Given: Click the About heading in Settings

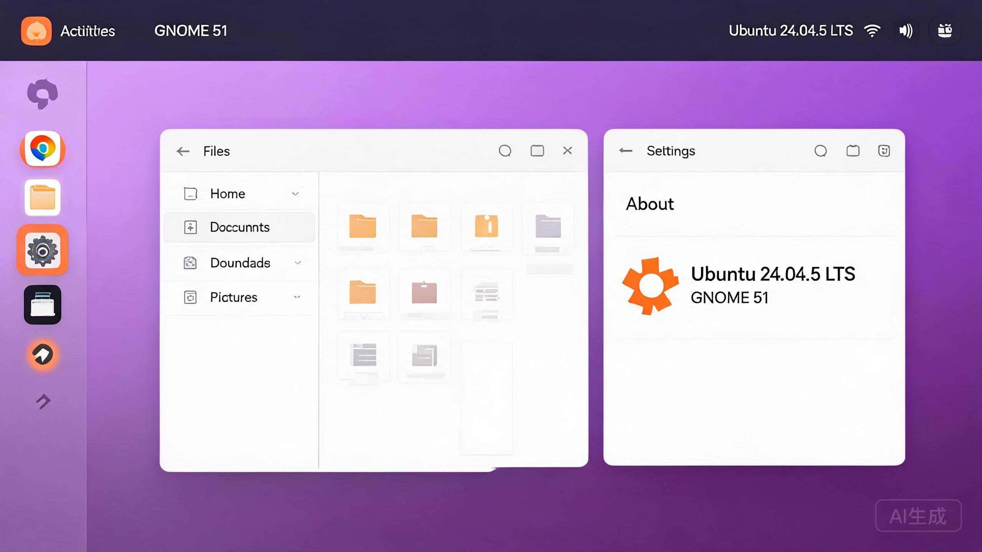Looking at the screenshot, I should click(650, 204).
